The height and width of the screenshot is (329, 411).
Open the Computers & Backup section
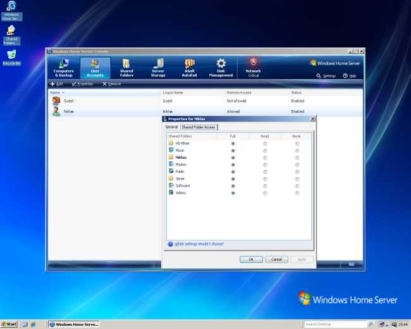pos(63,68)
